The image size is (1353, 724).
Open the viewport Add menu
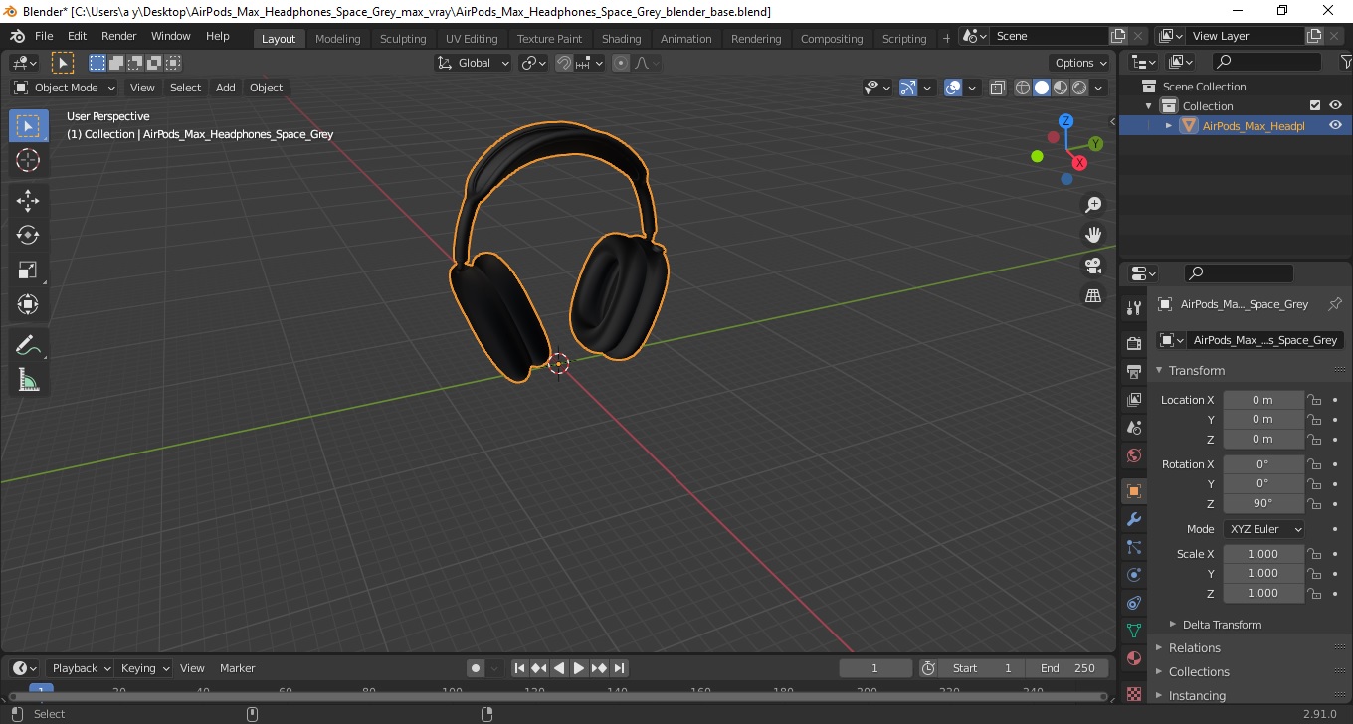[x=226, y=88]
